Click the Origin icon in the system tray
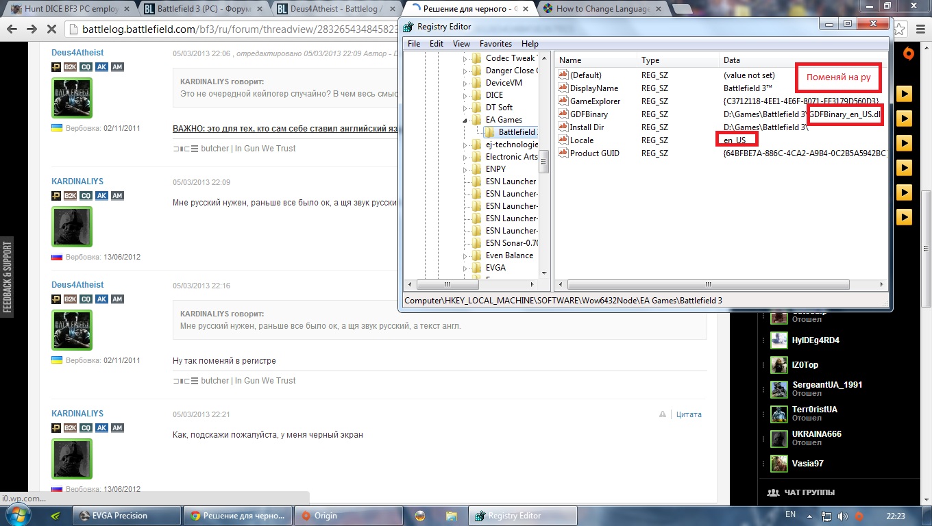 [859, 516]
